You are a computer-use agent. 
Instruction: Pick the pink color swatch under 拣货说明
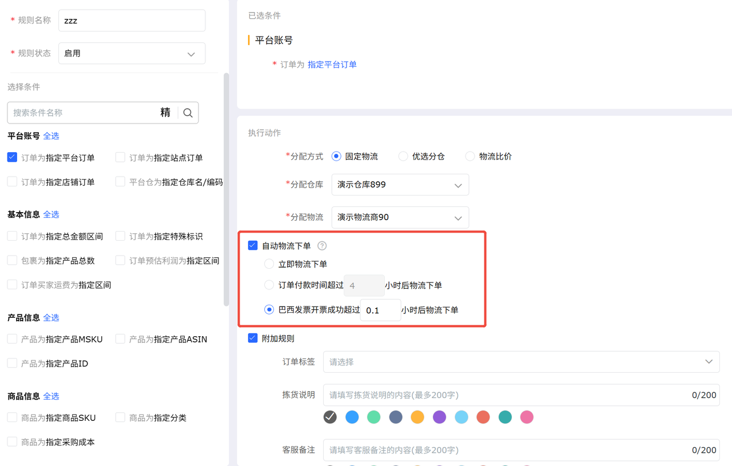click(x=527, y=417)
